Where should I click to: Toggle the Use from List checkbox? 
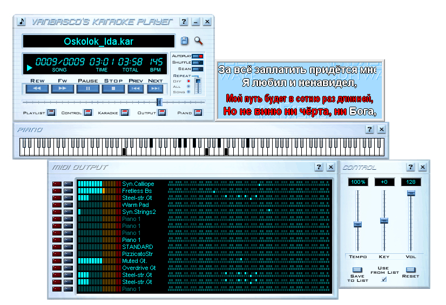[x=384, y=279]
